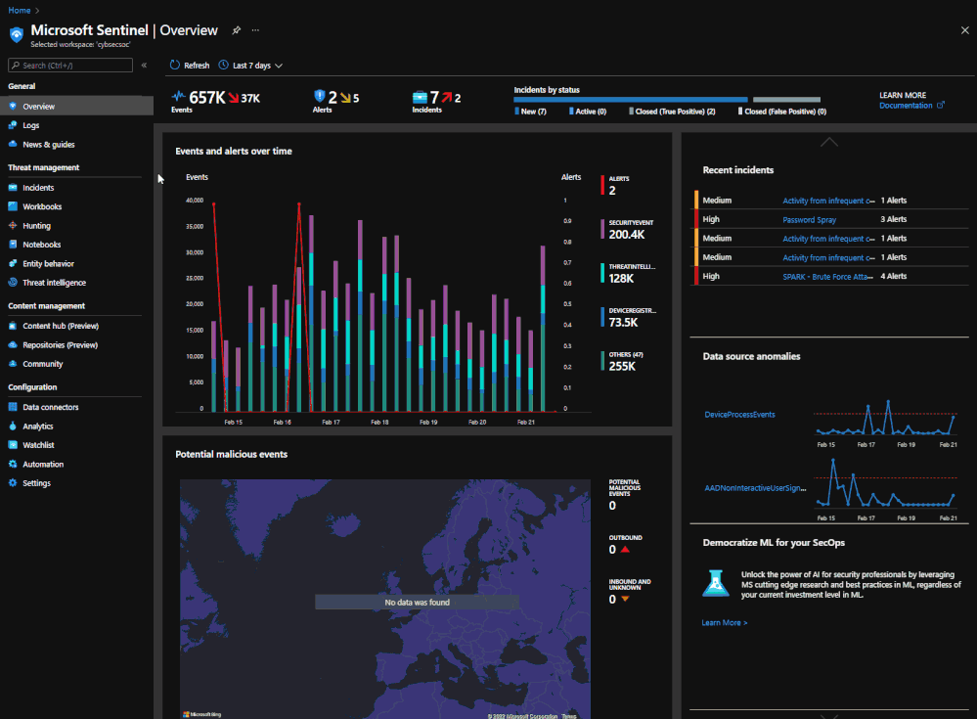
Task: Select SECURITYEVENT 200.4K legend entry
Action: pos(628,229)
